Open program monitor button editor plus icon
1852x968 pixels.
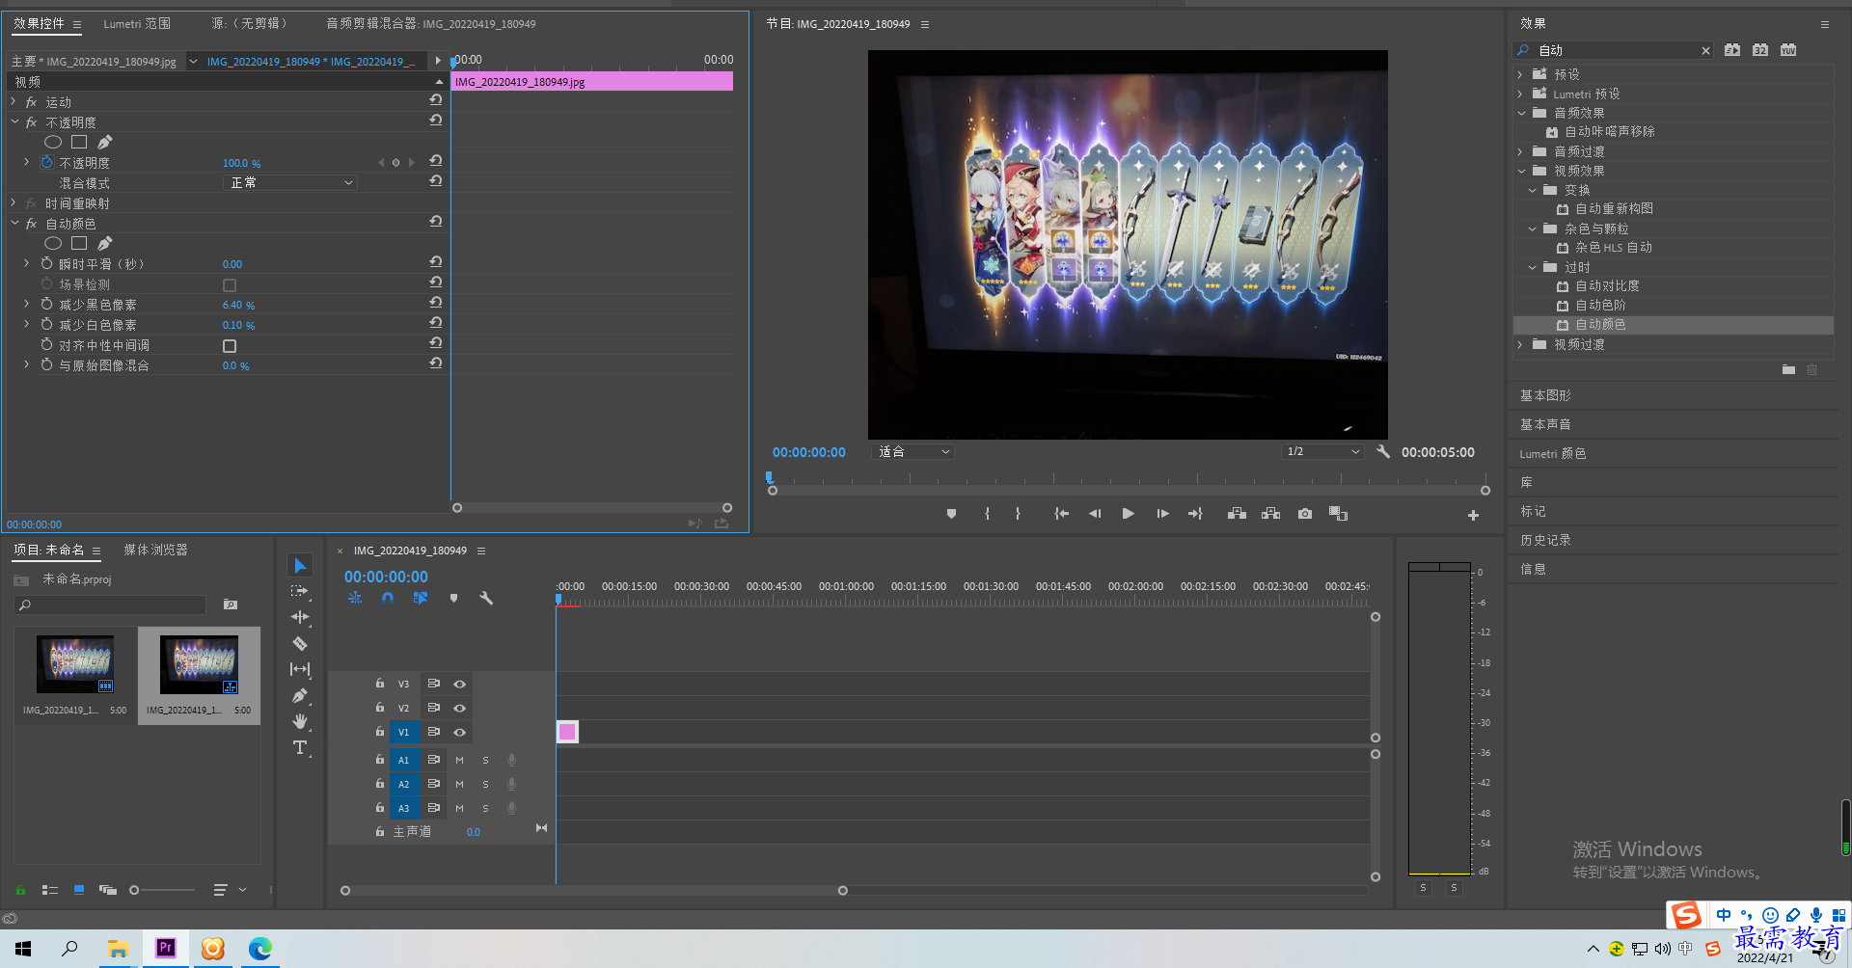pos(1473,516)
